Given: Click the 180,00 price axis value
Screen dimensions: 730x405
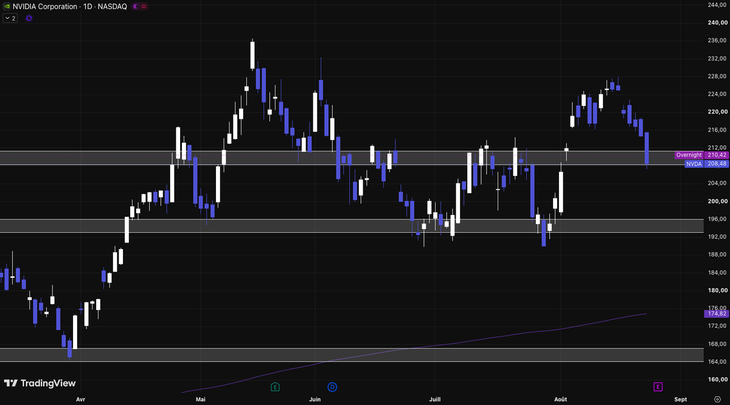Looking at the screenshot, I should (717, 291).
